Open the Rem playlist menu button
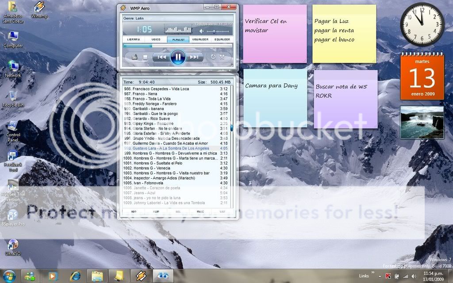This screenshot has width=453, height=283. [x=156, y=212]
